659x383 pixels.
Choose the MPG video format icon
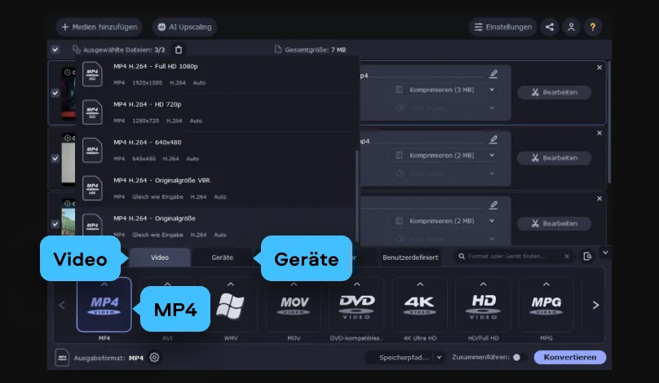546,306
